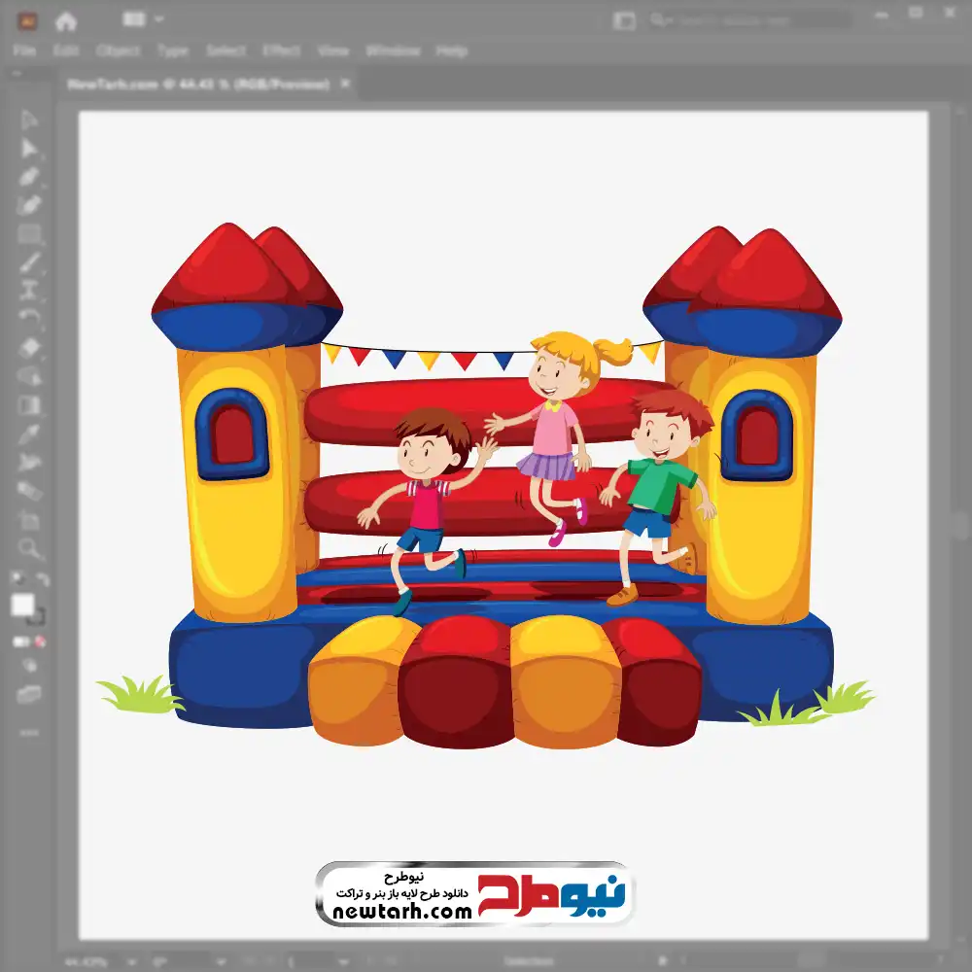Viewport: 972px width, 972px height.
Task: Click the Home icon in top bar
Action: click(66, 20)
